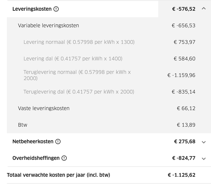Viewport: 211px width, 185px height.
Task: Select the Teruglevering normaal line item
Action: [x=77, y=75]
